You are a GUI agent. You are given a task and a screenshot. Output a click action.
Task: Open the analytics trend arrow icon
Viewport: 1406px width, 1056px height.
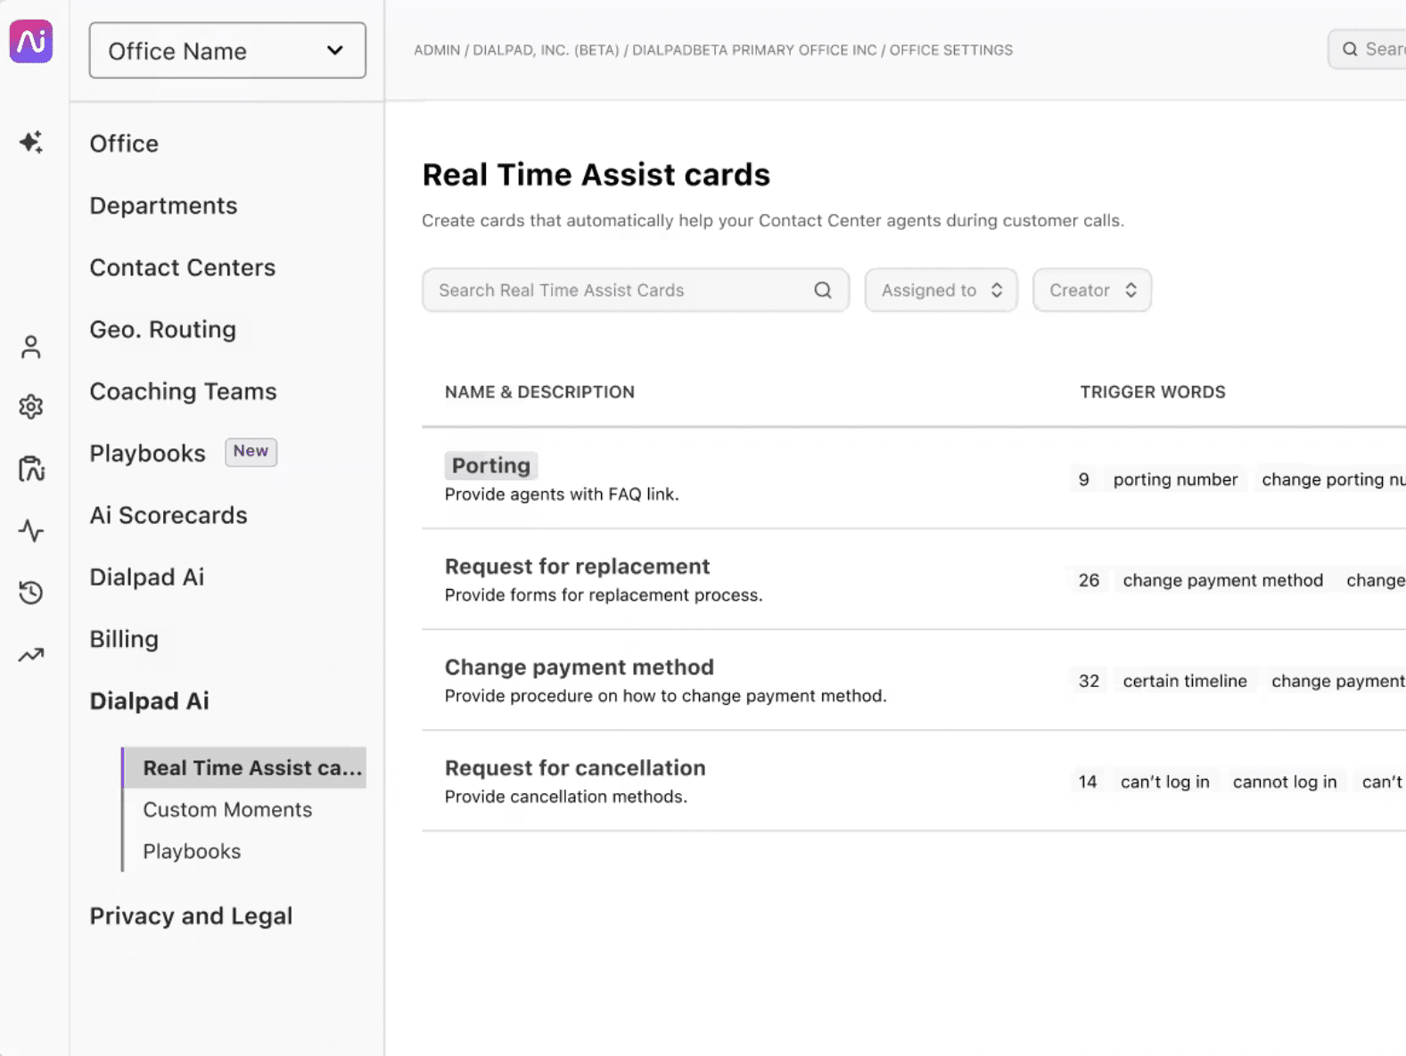[x=31, y=655]
